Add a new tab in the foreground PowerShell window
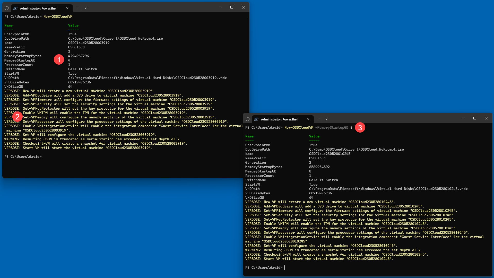Image resolution: width=494 pixels, height=278 pixels. pos(319,119)
